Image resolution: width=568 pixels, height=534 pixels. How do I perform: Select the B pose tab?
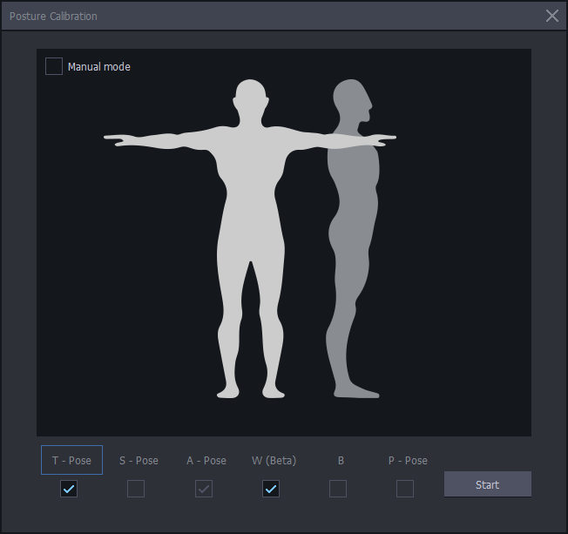(341, 461)
